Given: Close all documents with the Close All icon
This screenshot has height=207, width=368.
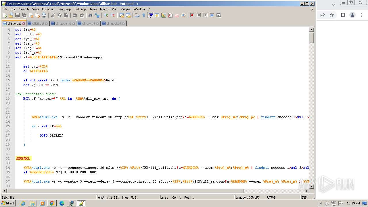Looking at the screenshot, I should 37,15.
